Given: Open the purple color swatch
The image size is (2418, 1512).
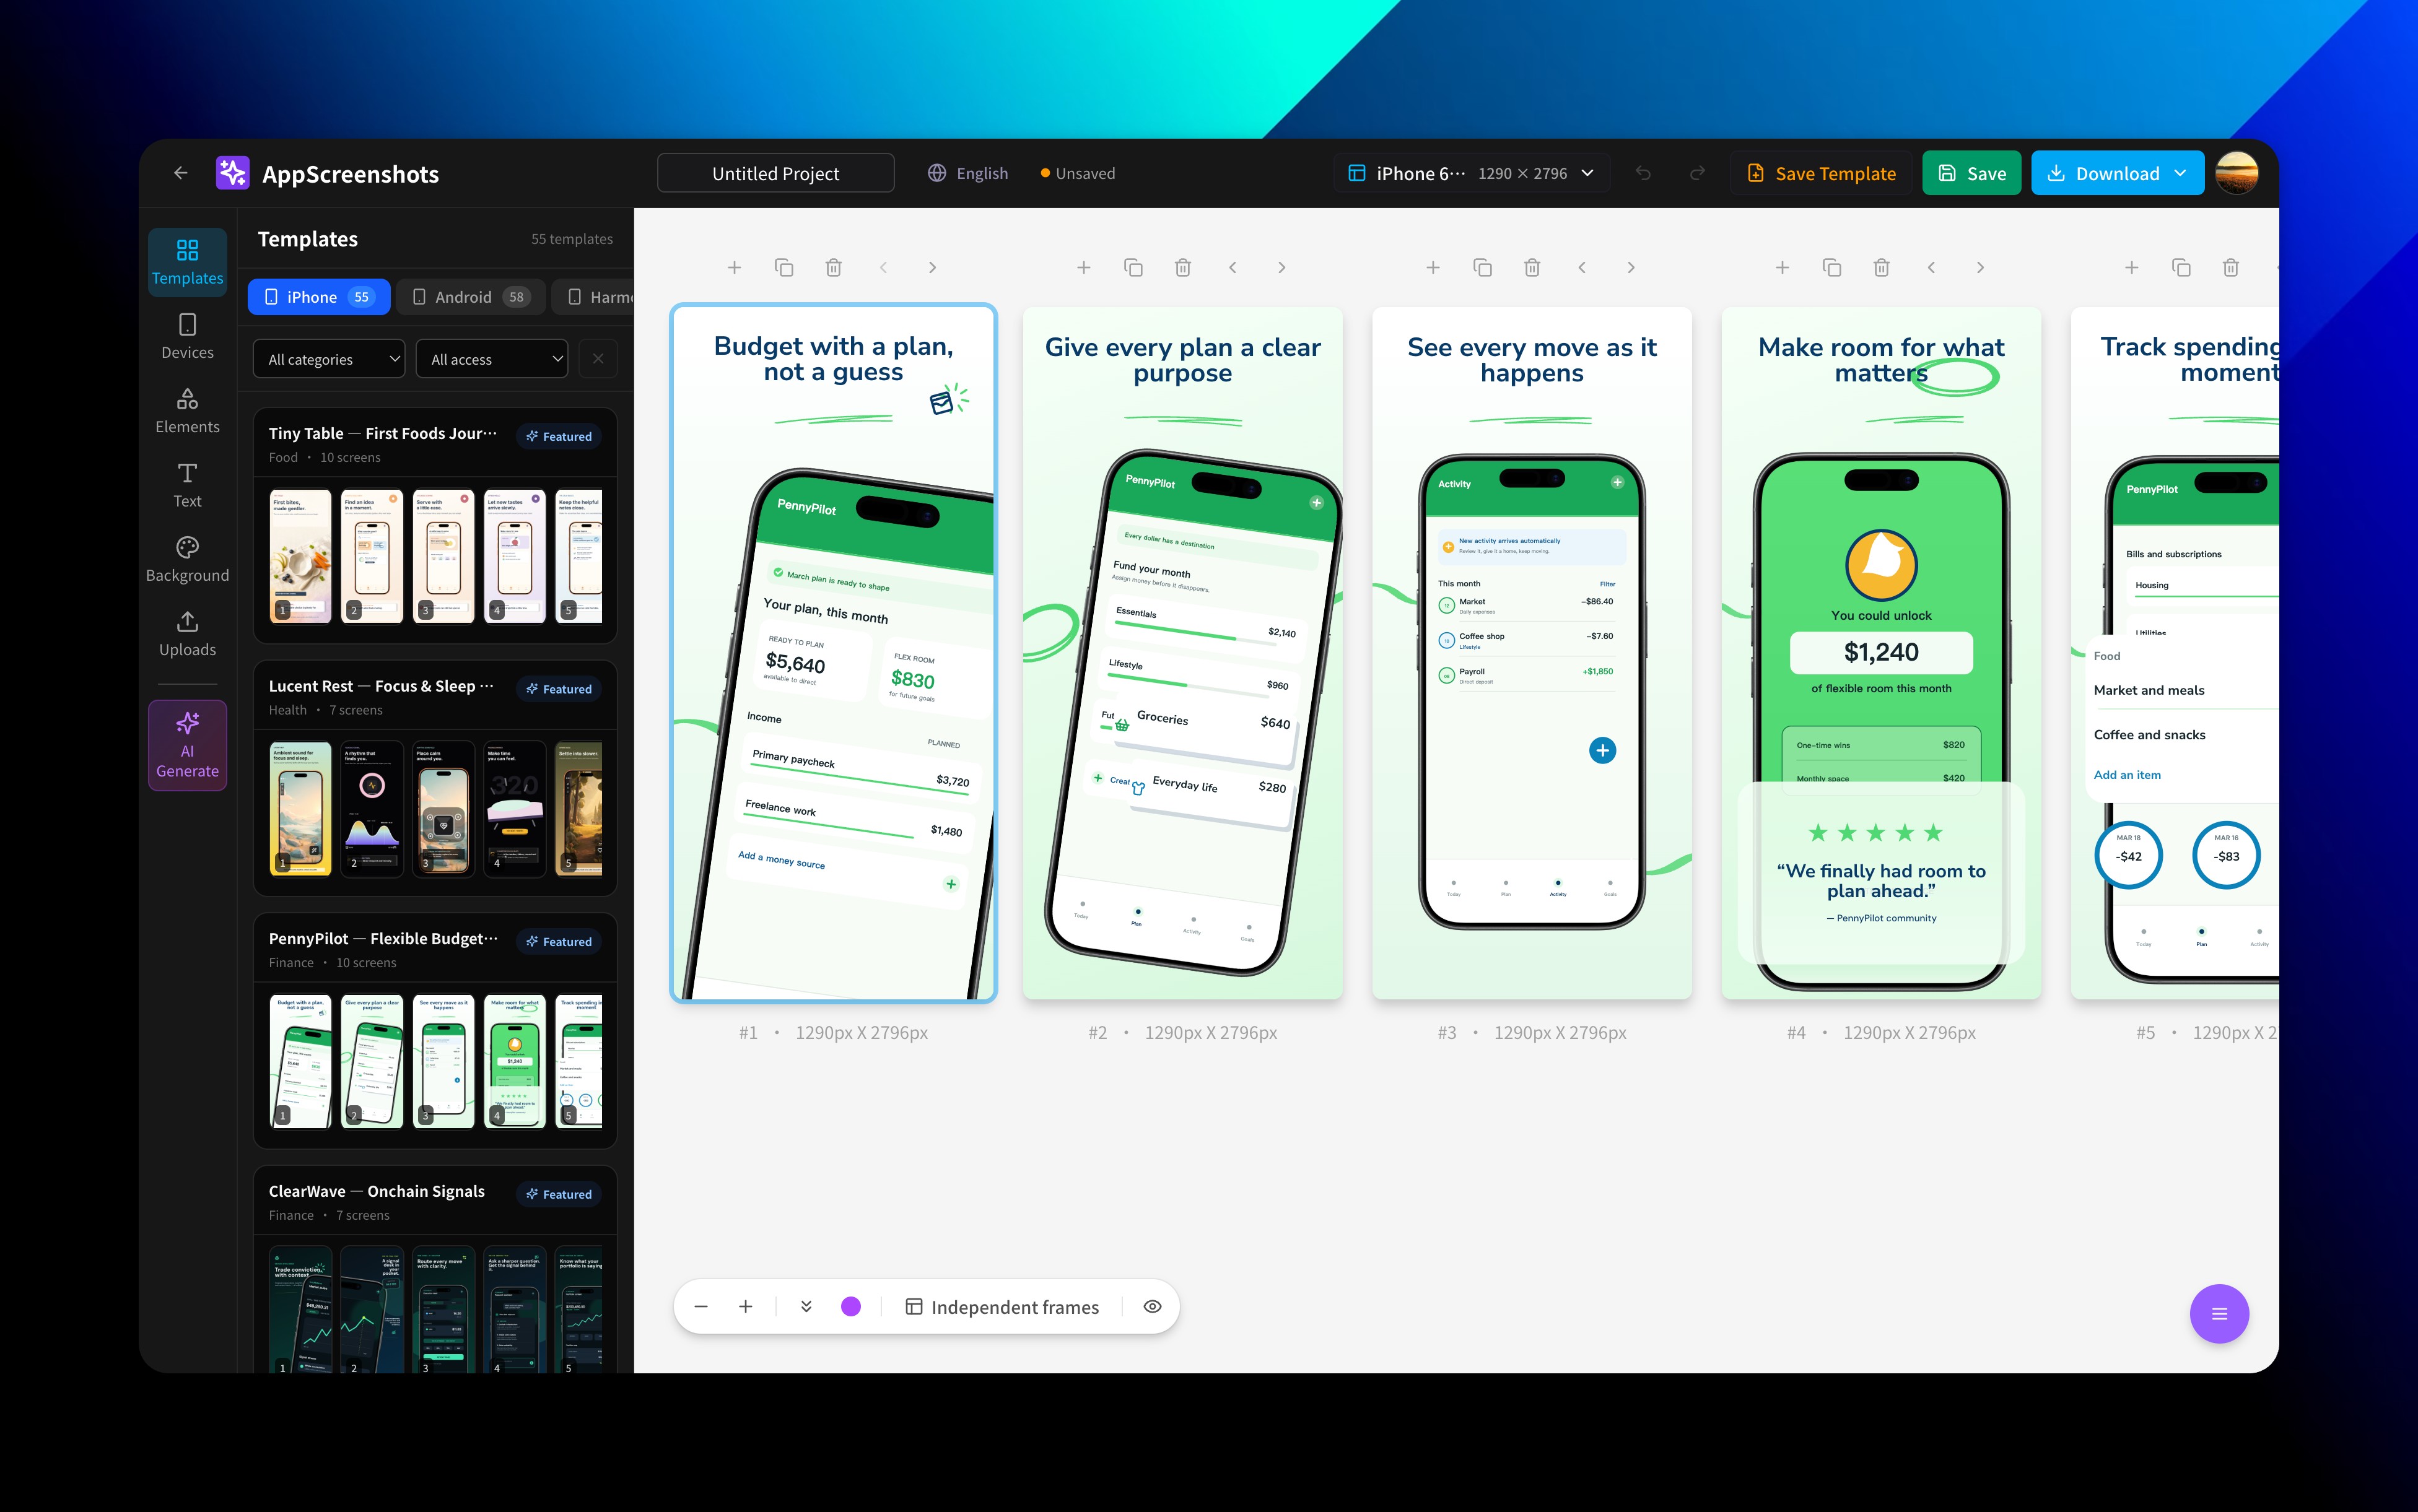Looking at the screenshot, I should click(x=851, y=1306).
